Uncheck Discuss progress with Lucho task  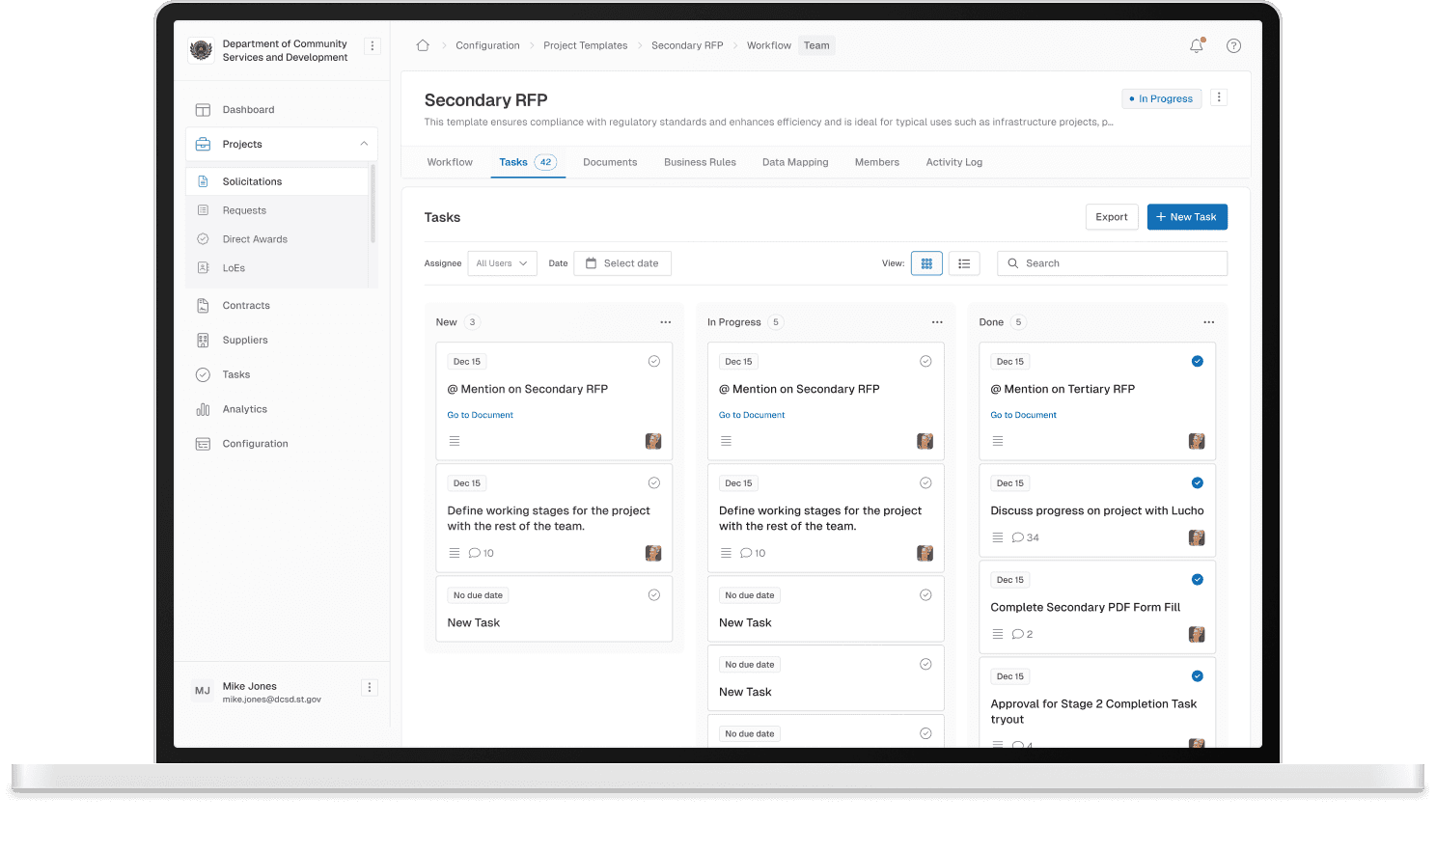click(1198, 482)
